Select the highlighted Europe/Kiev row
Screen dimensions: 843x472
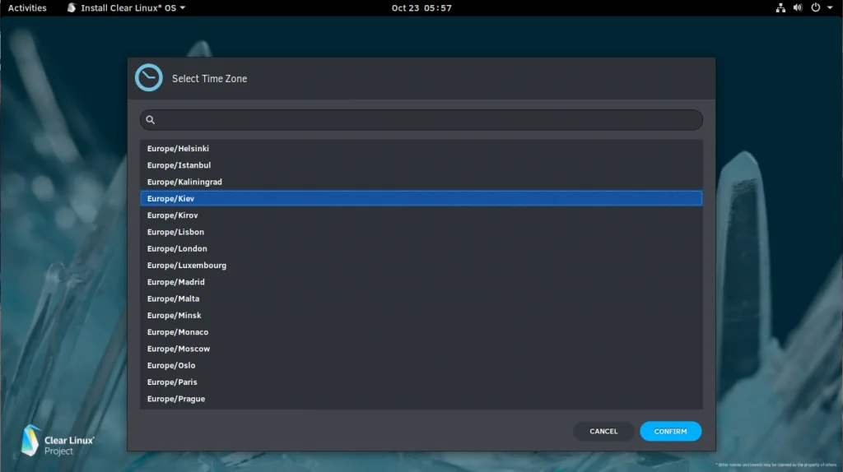421,198
